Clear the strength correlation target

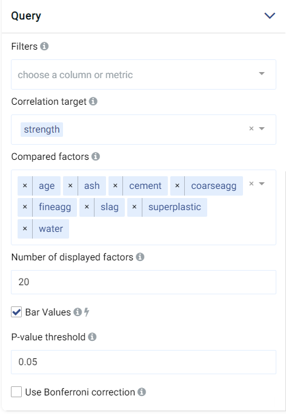[x=251, y=128]
